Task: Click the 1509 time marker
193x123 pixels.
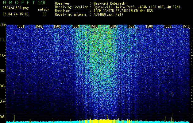Action: [168, 26]
